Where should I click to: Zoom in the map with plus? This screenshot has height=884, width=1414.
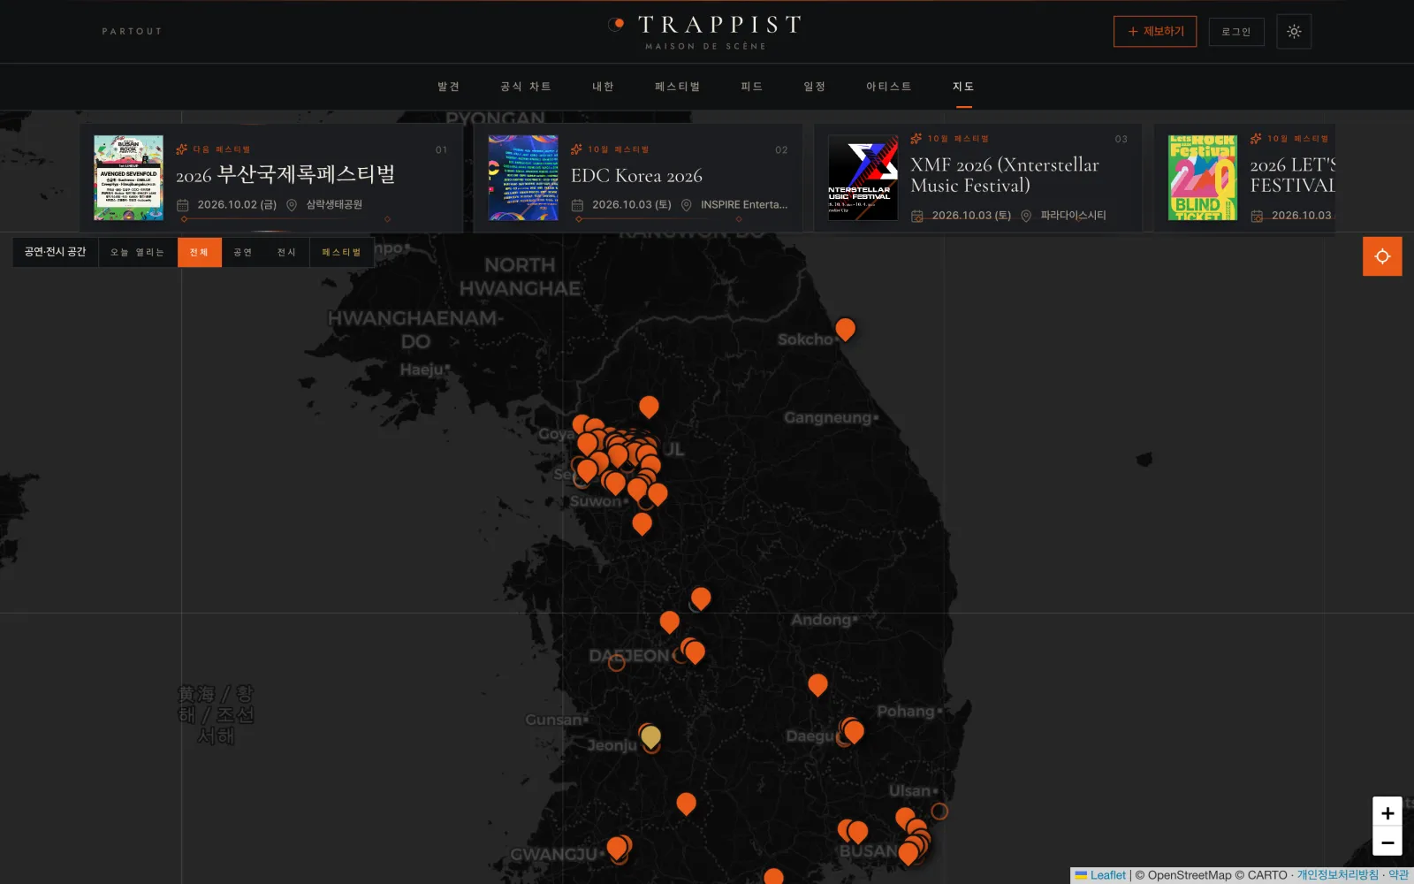[x=1387, y=812]
